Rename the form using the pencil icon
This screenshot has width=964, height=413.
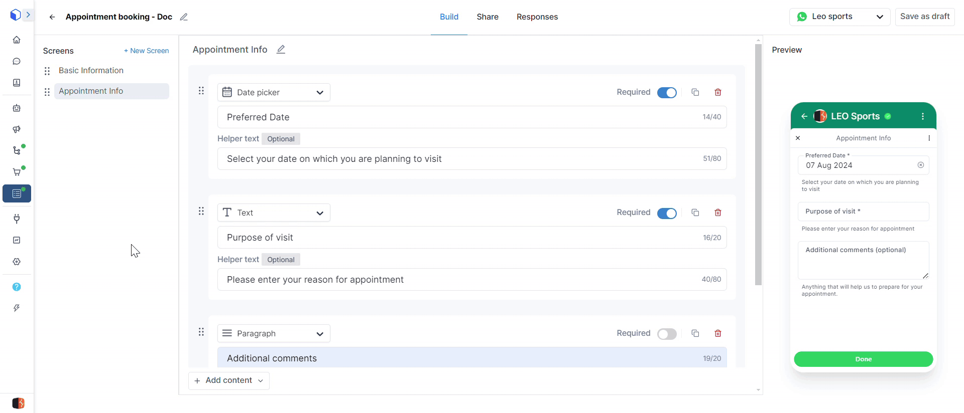click(x=184, y=17)
